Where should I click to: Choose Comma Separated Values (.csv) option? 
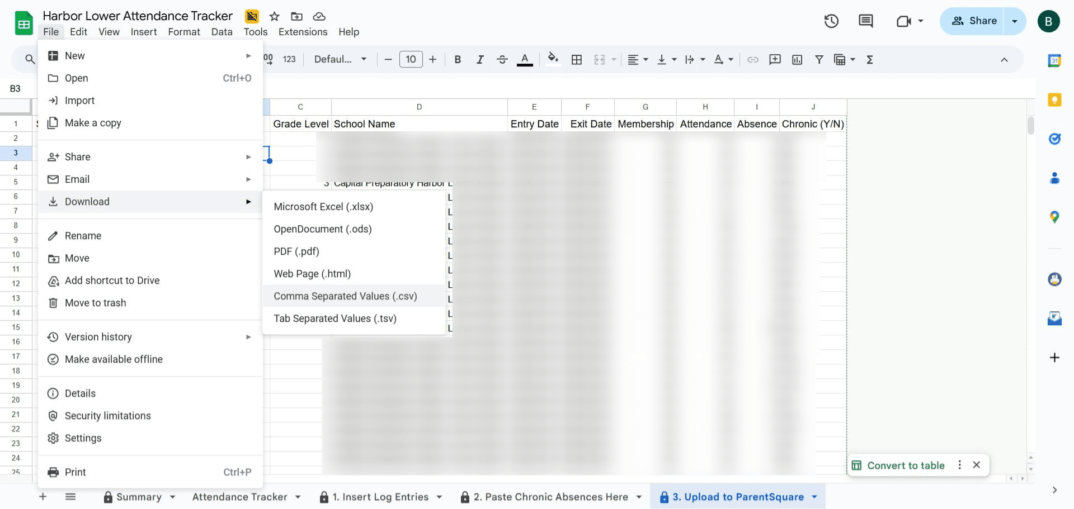point(354,296)
